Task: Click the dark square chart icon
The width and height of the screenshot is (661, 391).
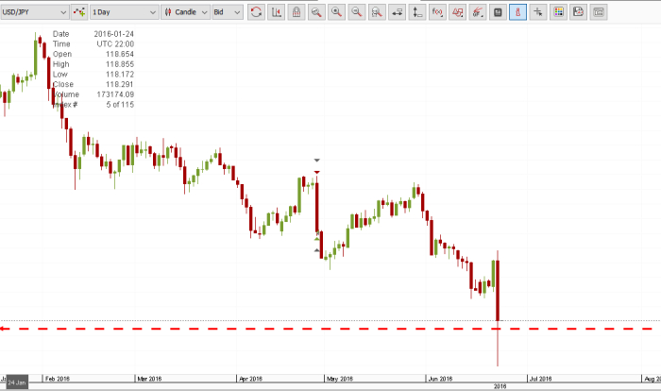Action: click(x=498, y=12)
